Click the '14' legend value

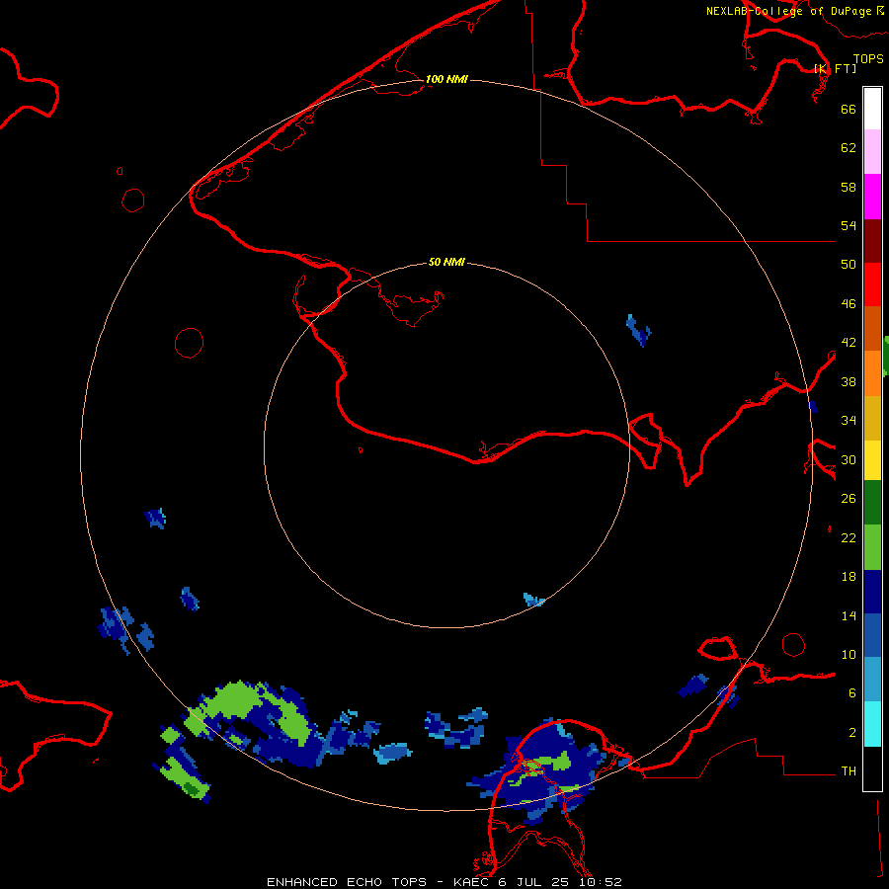849,615
